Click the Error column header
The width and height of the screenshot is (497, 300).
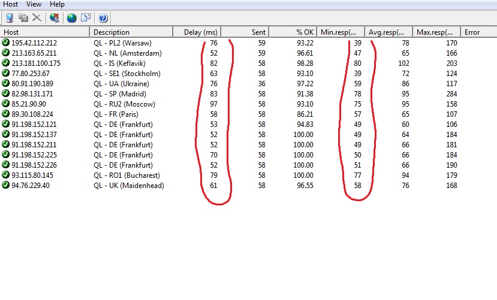(472, 32)
